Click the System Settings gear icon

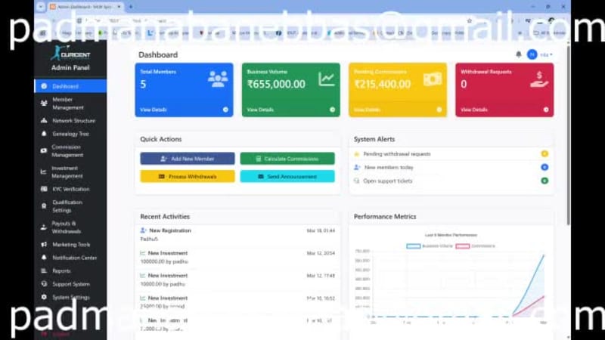[44, 297]
